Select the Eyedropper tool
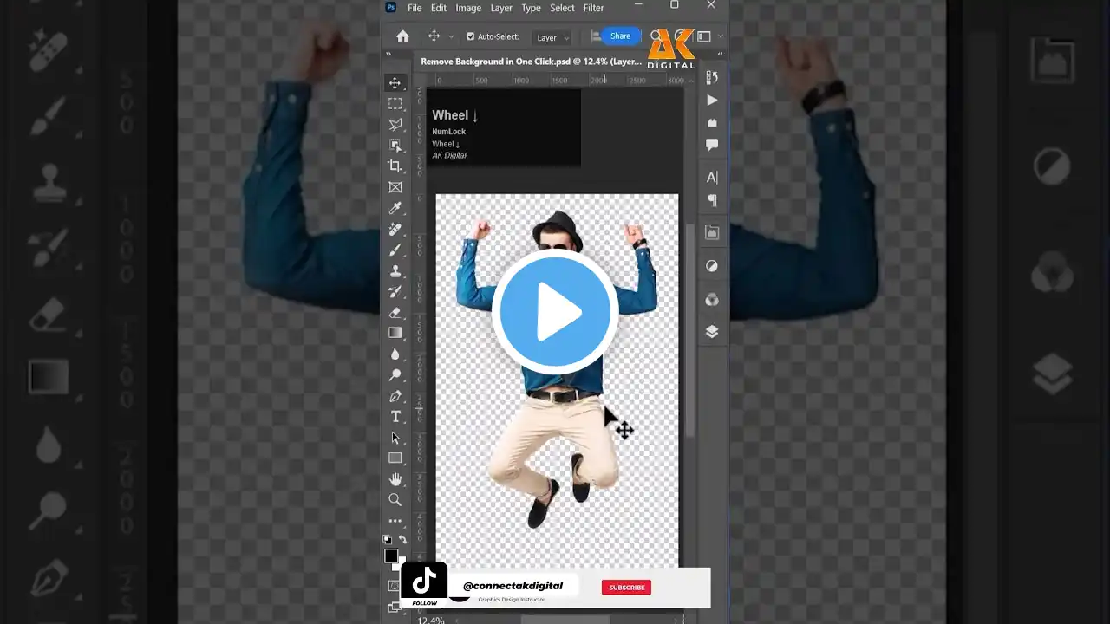This screenshot has height=624, width=1110. click(395, 208)
